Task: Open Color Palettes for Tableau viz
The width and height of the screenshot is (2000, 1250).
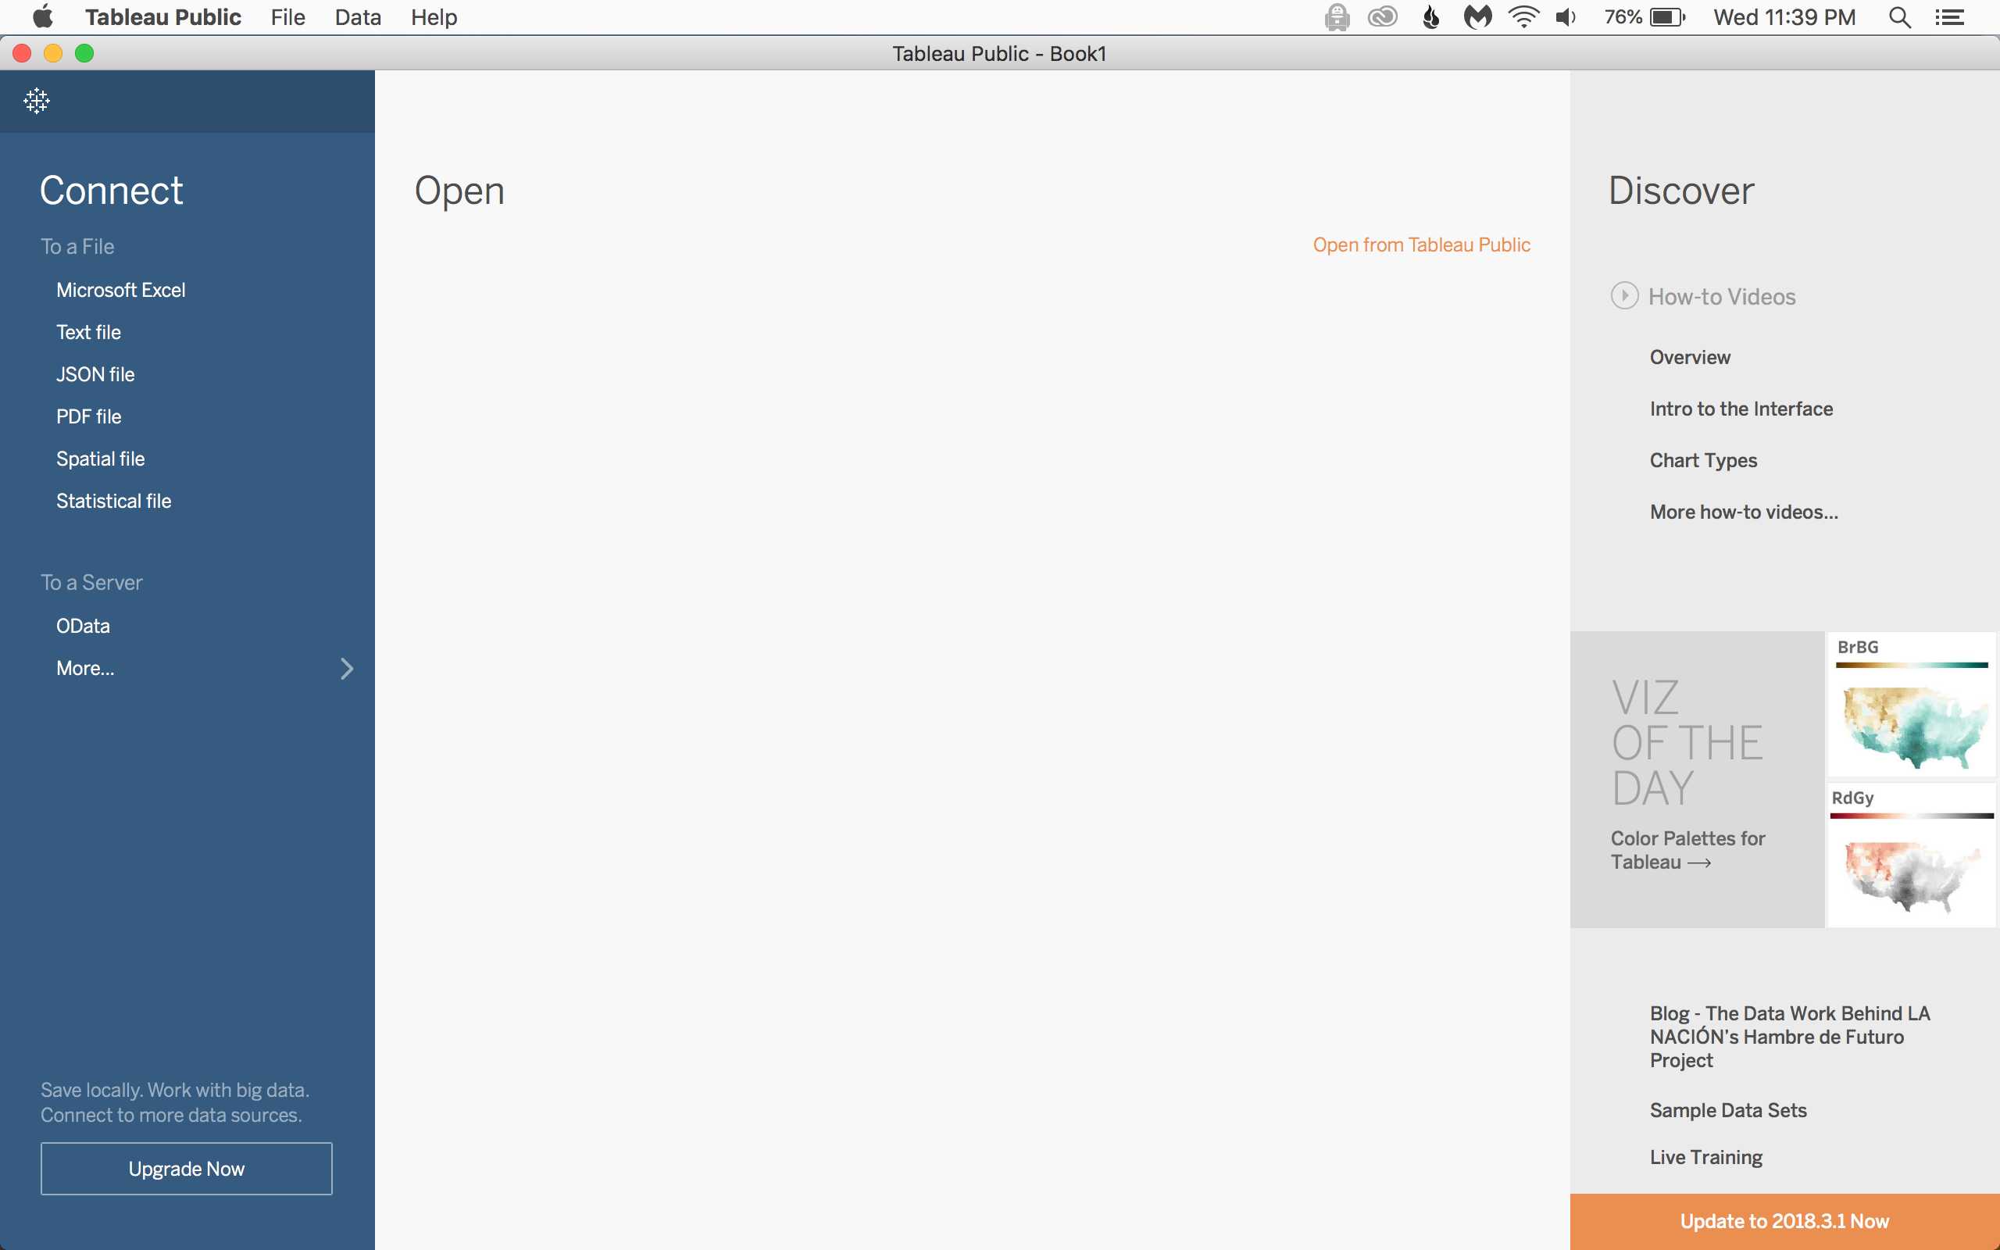Action: pos(1687,850)
